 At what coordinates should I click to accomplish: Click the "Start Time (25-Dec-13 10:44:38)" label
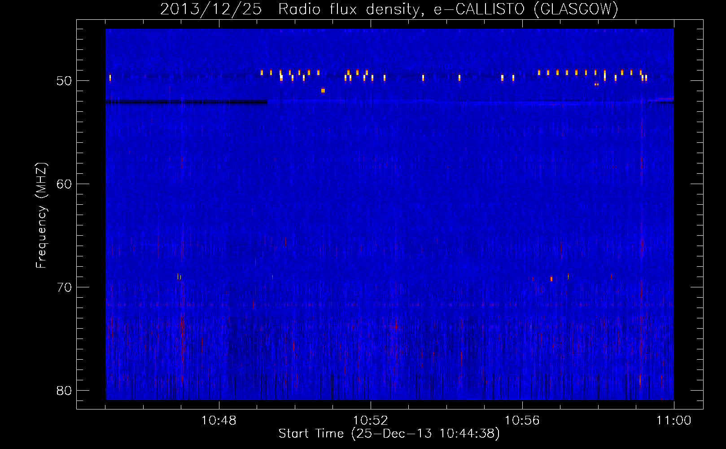coord(389,434)
